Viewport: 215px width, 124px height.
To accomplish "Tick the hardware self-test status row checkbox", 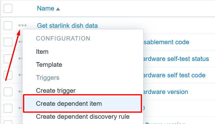I will (x=8, y=58).
